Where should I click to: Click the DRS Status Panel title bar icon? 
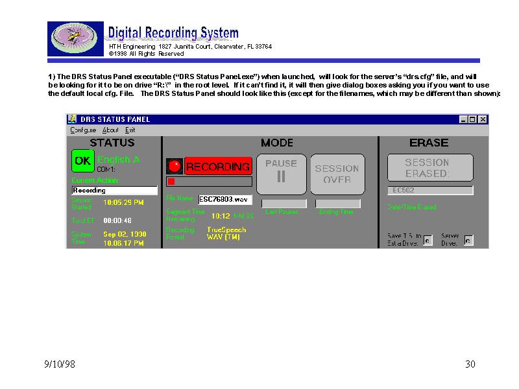pos(73,119)
